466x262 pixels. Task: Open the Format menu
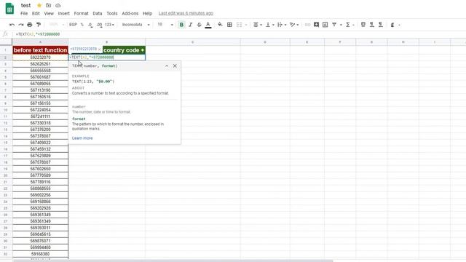[81, 13]
